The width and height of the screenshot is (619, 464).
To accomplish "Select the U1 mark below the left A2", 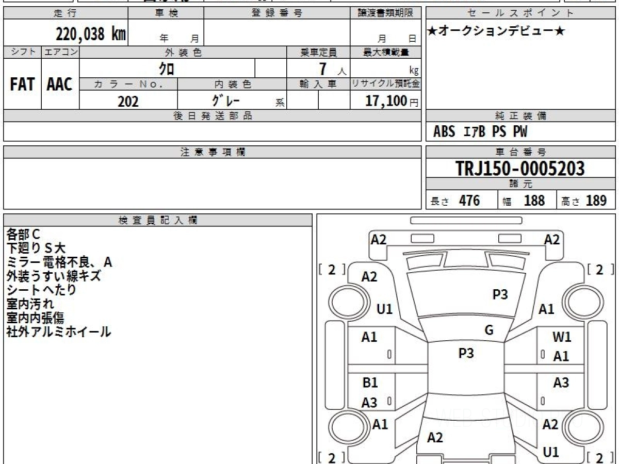I will [385, 310].
